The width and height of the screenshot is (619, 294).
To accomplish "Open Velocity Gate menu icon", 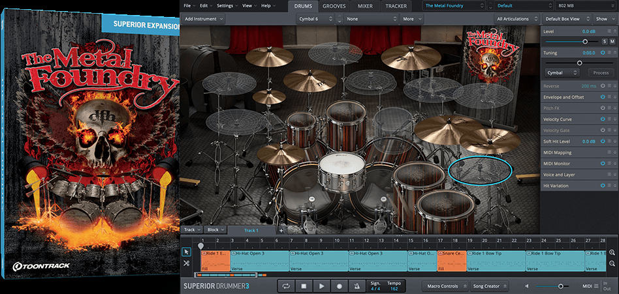I will click(609, 130).
